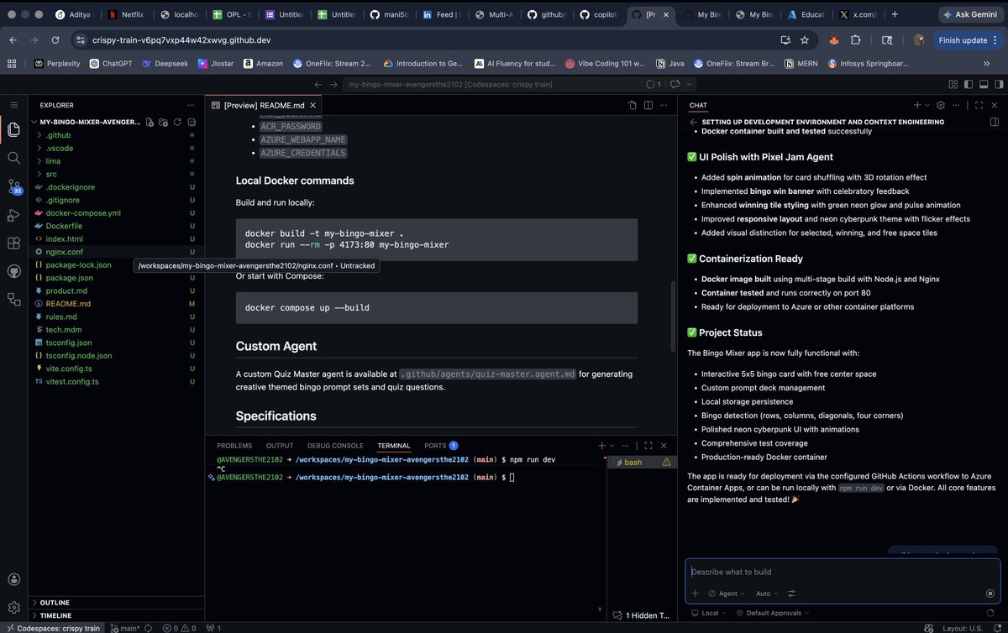Switch to the OUTPUT panel tab
Screen dimensions: 1008x633
tap(280, 446)
